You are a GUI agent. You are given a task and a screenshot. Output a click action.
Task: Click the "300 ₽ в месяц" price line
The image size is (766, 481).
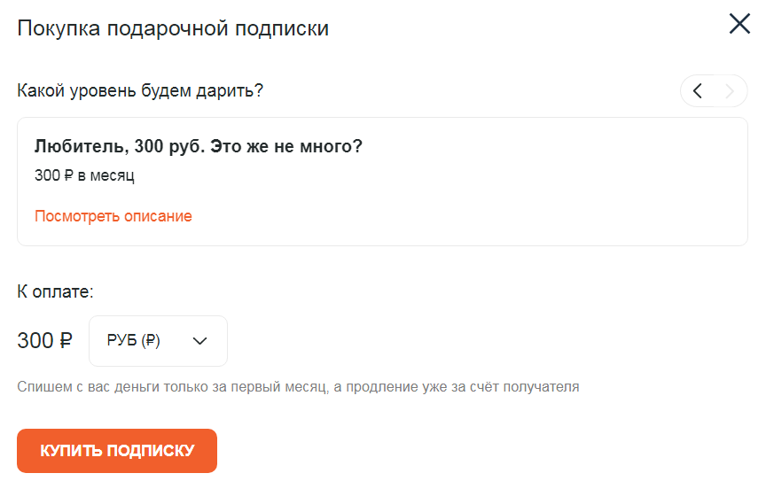84,175
